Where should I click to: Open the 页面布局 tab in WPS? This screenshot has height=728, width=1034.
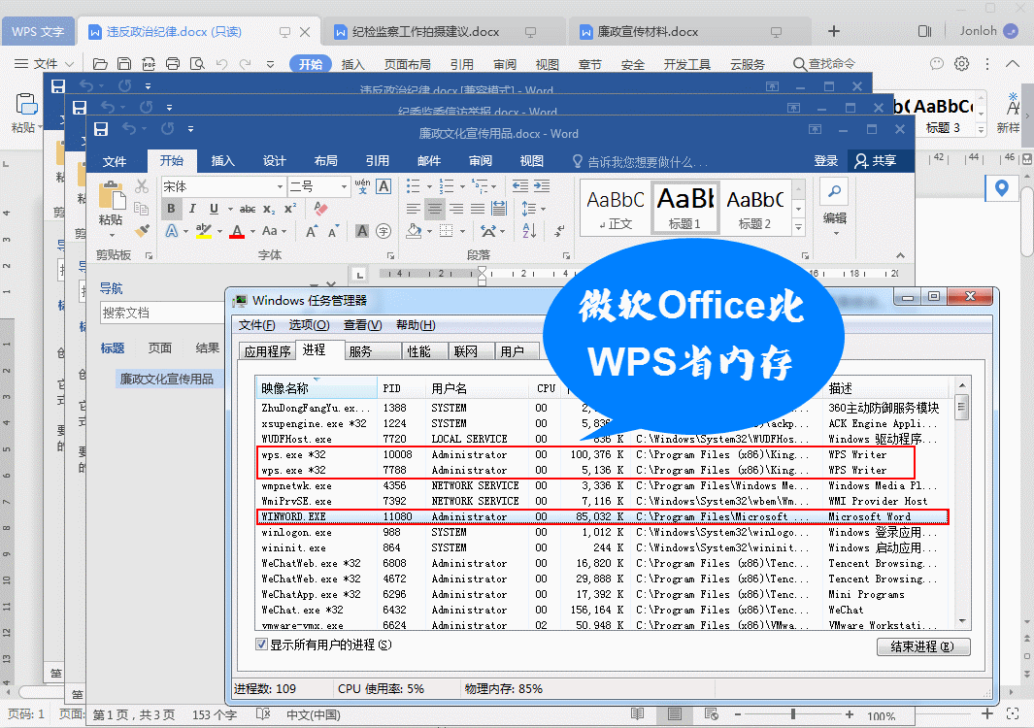[408, 64]
